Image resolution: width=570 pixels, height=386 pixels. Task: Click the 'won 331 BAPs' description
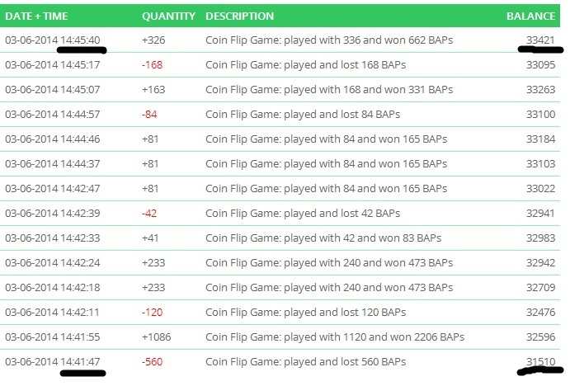point(329,89)
